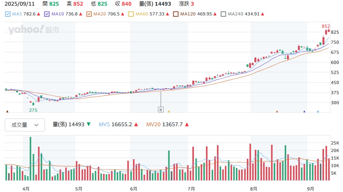Click the orange triangle marker in August

pos(277,111)
